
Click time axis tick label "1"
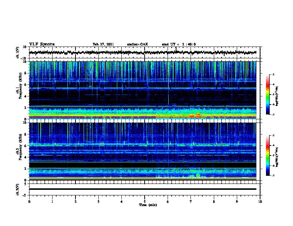52,202
